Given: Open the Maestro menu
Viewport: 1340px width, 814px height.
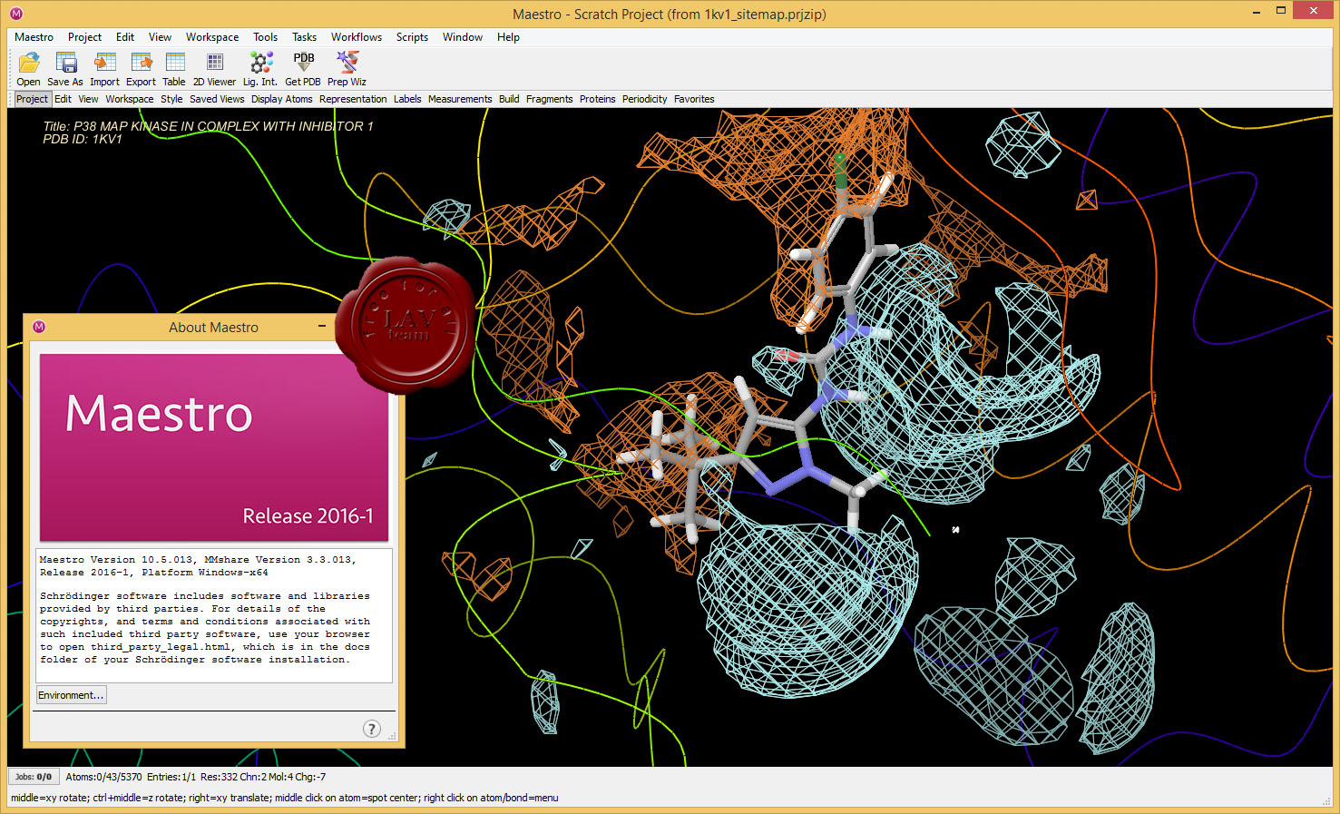Looking at the screenshot, I should coord(34,37).
